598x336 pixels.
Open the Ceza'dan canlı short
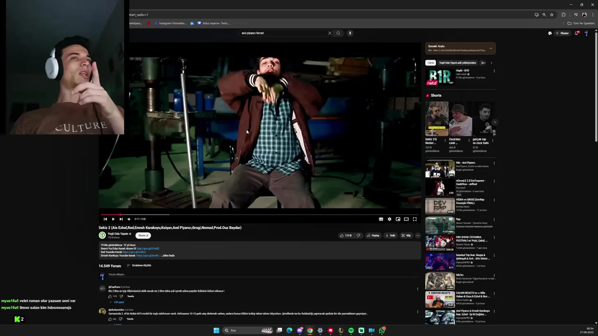460,119
